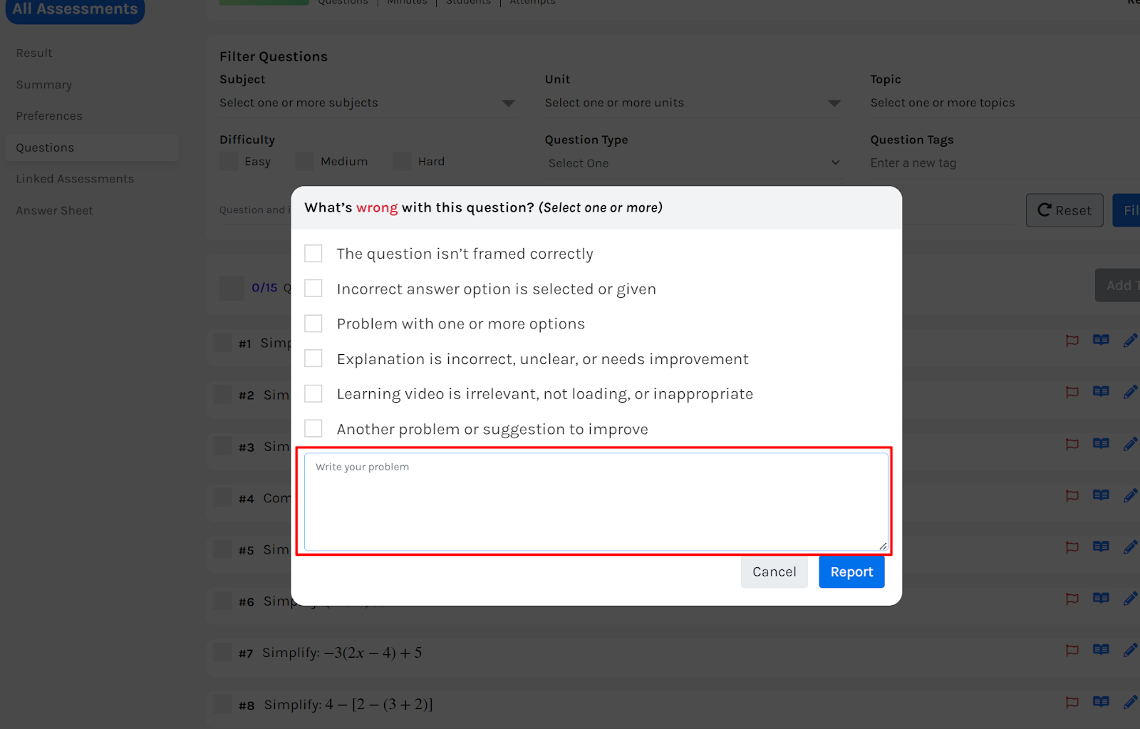The width and height of the screenshot is (1140, 729).
Task: Edit question #6 using the pencil icon
Action: pos(1130,599)
